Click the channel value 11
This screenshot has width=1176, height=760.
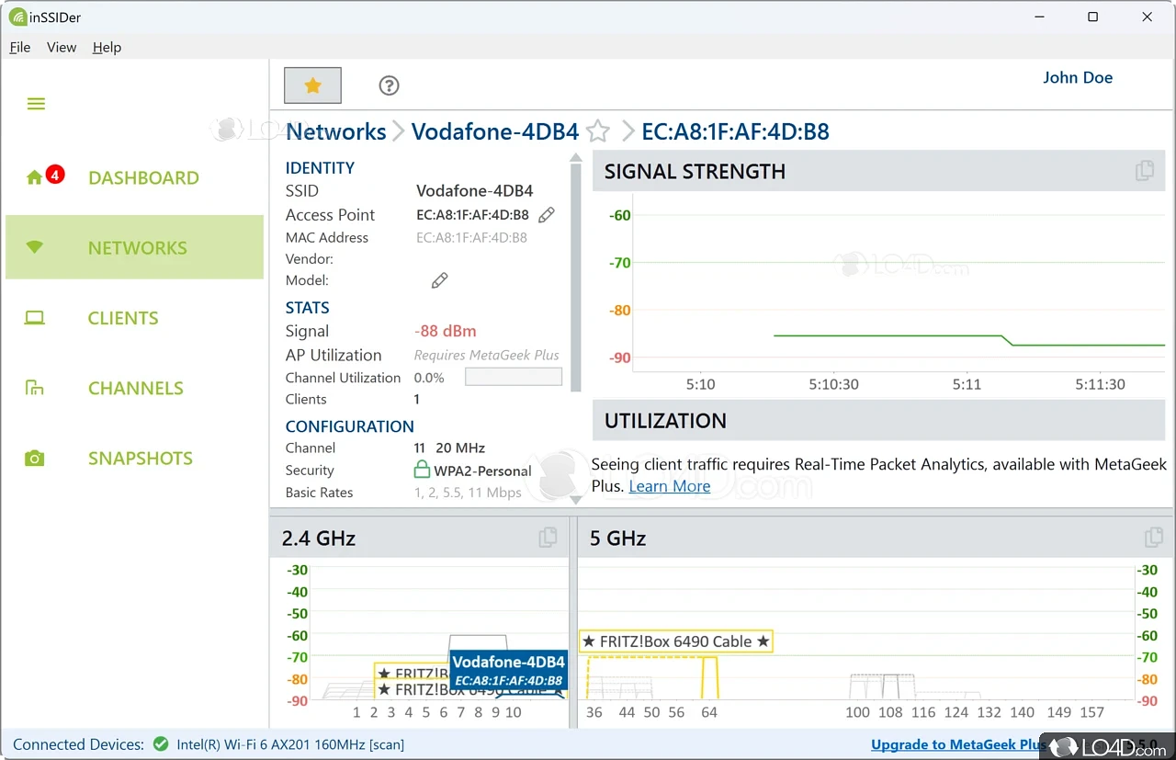[420, 448]
